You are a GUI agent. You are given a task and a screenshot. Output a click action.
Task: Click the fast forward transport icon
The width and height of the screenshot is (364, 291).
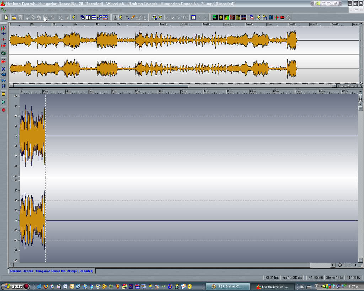4,80
